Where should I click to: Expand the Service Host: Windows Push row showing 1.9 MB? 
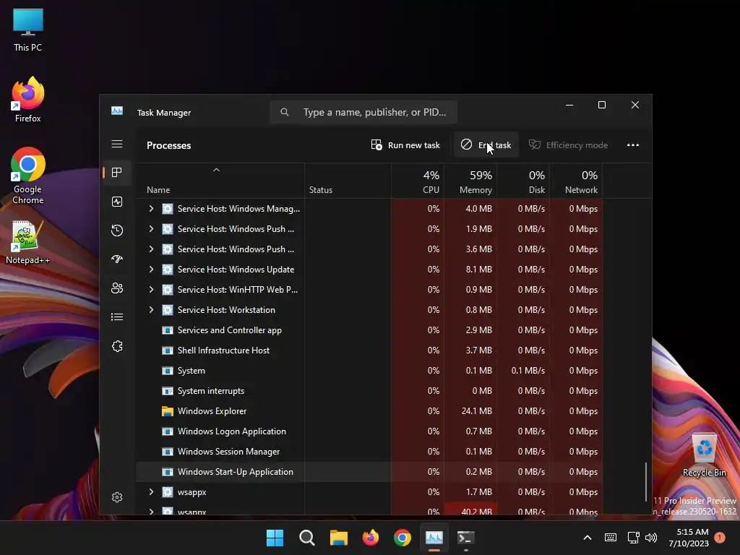[x=151, y=229]
